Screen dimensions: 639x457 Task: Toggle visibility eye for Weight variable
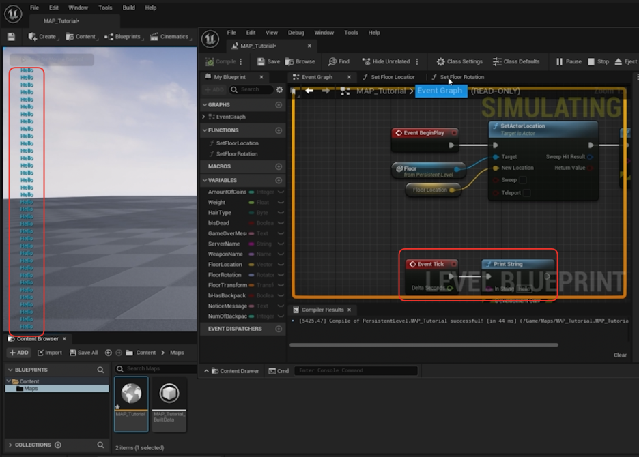[281, 202]
